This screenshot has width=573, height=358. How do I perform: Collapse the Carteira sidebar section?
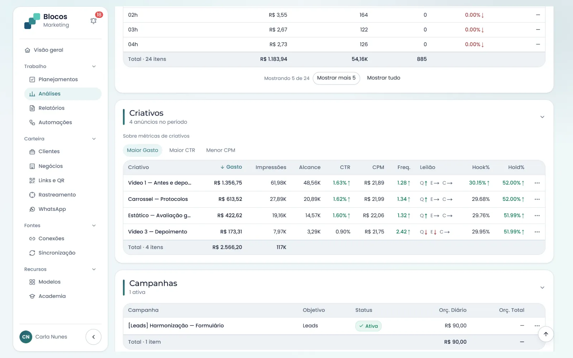click(x=94, y=139)
